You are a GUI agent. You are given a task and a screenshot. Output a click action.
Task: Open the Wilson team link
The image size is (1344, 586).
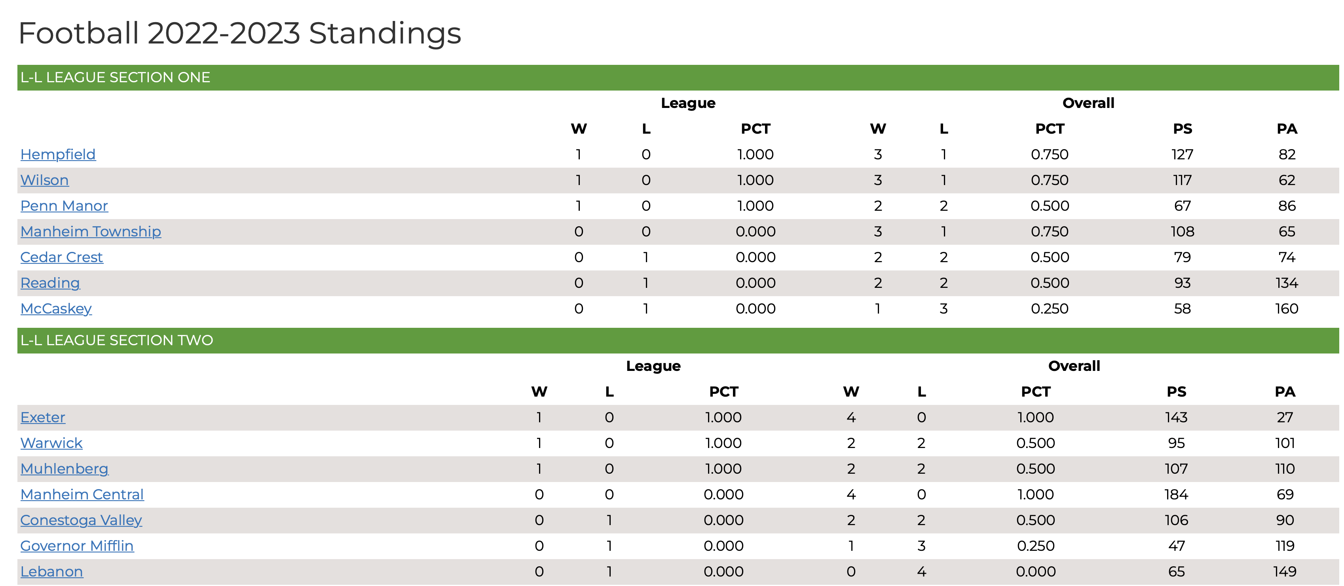(44, 180)
